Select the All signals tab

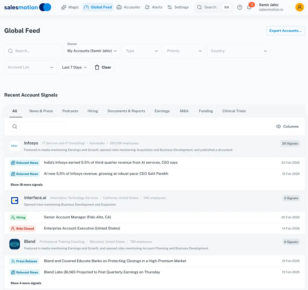(x=15, y=111)
